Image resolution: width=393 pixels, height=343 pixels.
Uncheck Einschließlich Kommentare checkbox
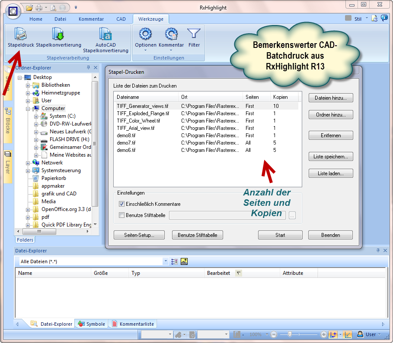pyautogui.click(x=121, y=204)
